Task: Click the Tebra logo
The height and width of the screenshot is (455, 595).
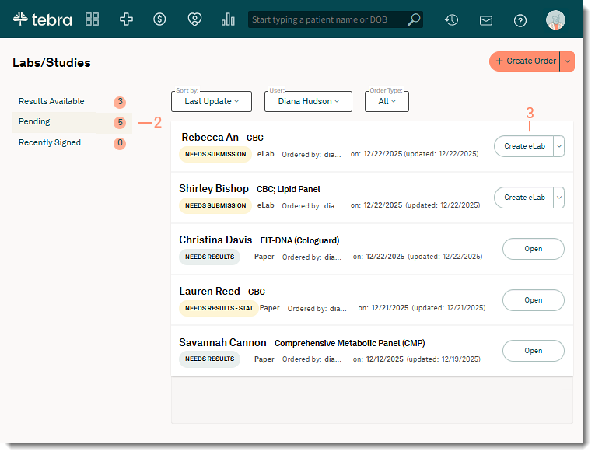Action: (x=42, y=19)
